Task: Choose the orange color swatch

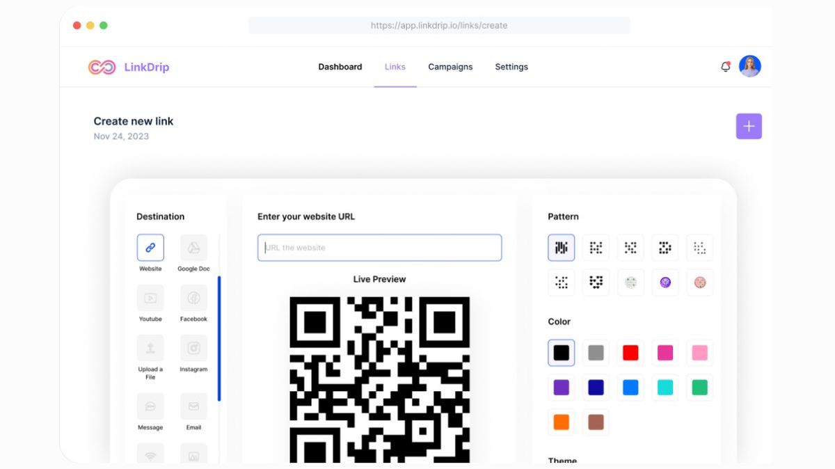Action: tap(562, 422)
